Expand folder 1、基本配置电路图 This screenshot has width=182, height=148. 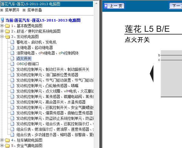[2, 26]
